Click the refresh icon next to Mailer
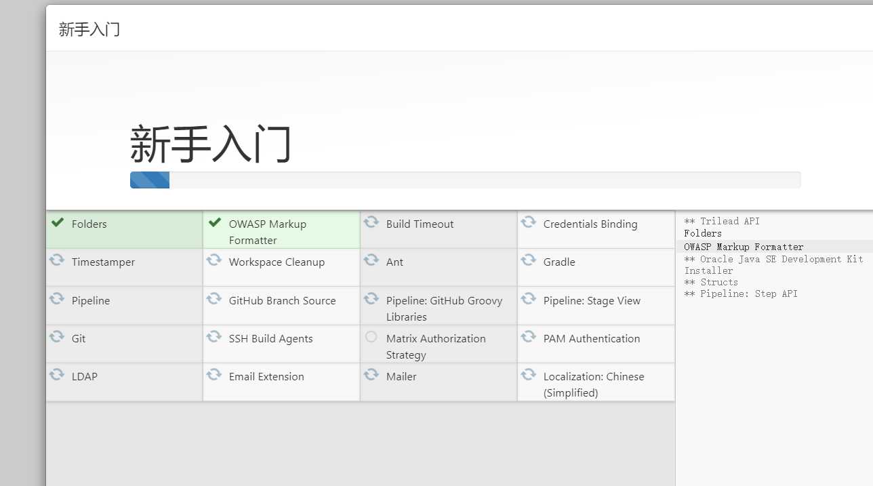This screenshot has height=486, width=873. pos(371,374)
